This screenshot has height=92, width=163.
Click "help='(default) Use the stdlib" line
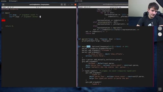point(107,67)
